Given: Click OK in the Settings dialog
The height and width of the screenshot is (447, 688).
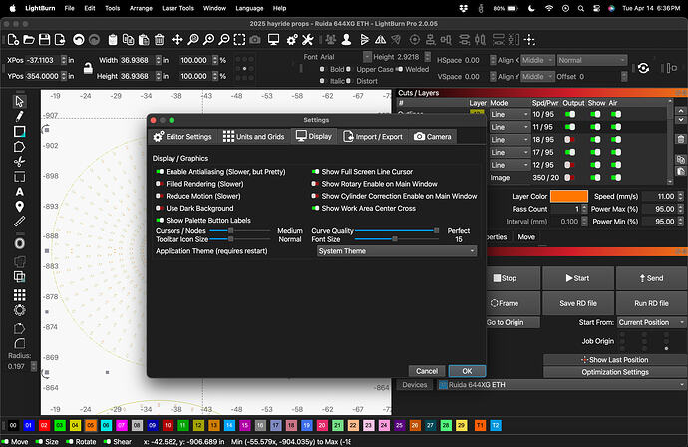Looking at the screenshot, I should click(x=467, y=371).
